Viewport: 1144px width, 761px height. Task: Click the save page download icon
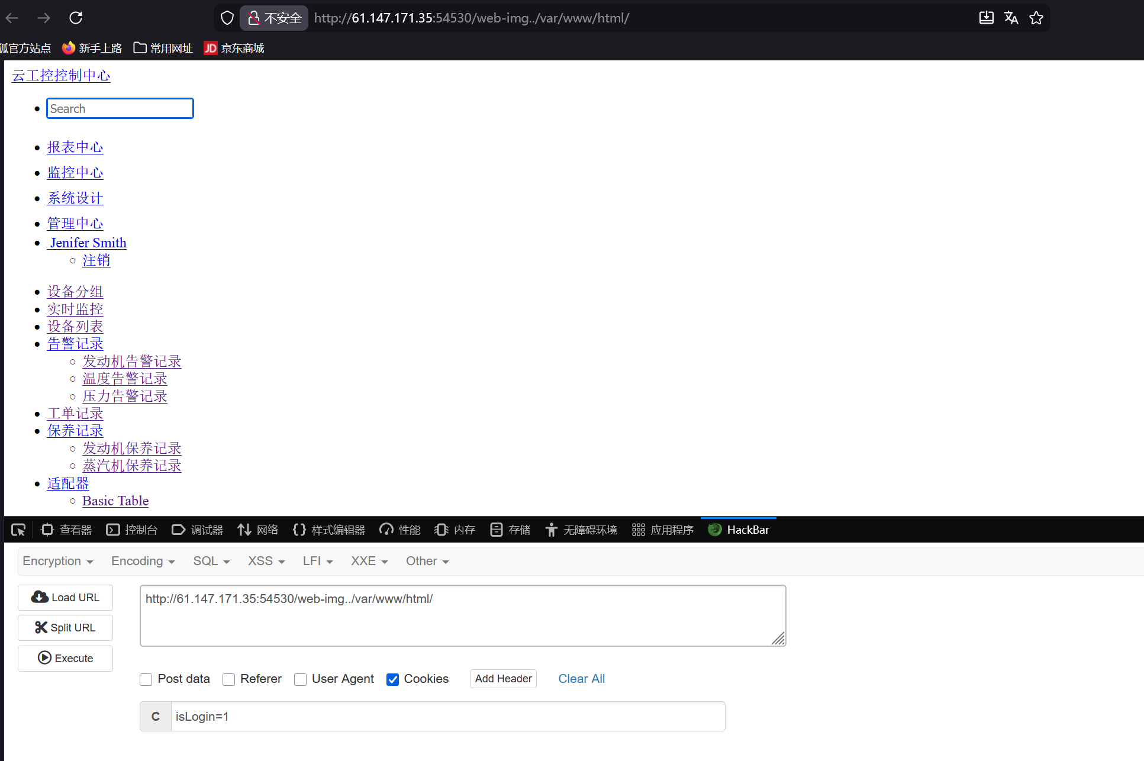(x=986, y=18)
